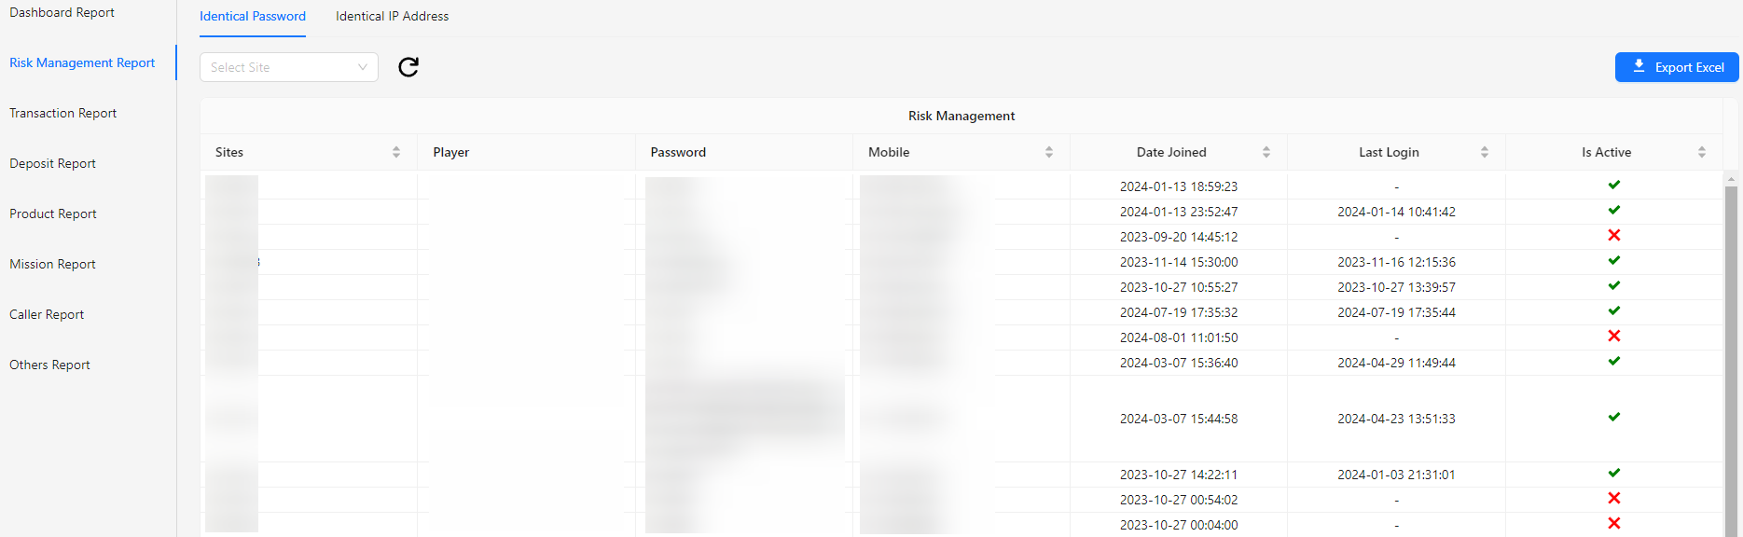Click the refresh icon beside Select Site
This screenshot has height=537, width=1743.
click(408, 67)
